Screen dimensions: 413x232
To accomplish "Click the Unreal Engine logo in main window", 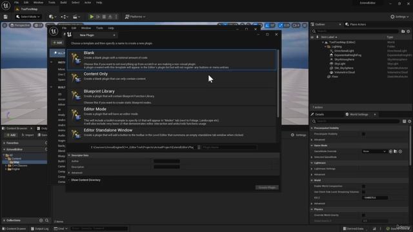I will (6, 5).
